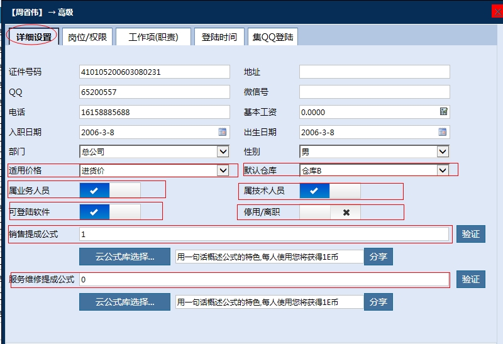Click the 进货价 value in 适用价格 box
The image size is (503, 344).
(x=92, y=170)
